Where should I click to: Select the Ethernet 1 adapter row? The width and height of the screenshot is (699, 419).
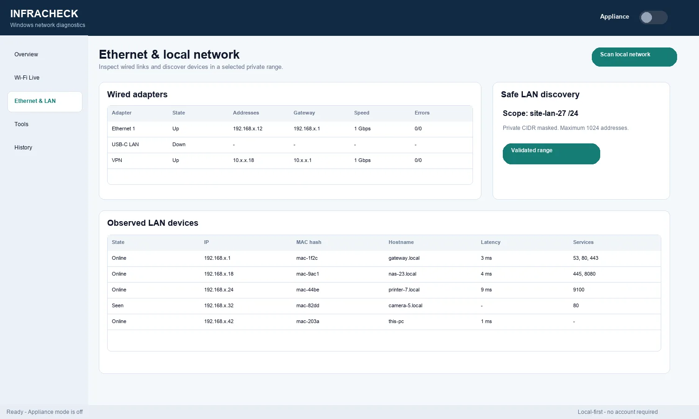click(x=290, y=129)
